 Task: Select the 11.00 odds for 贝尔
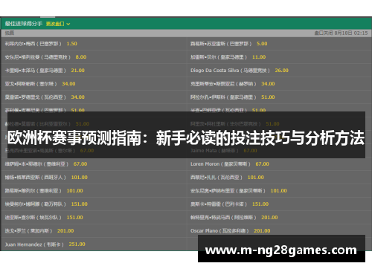pyautogui.click(x=259, y=57)
